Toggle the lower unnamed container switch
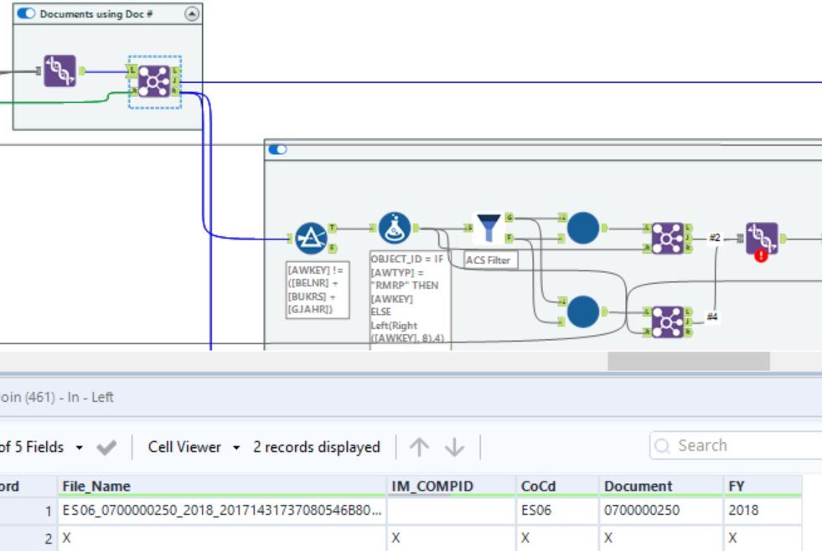Screen dimensions: 822x551 point(277,150)
